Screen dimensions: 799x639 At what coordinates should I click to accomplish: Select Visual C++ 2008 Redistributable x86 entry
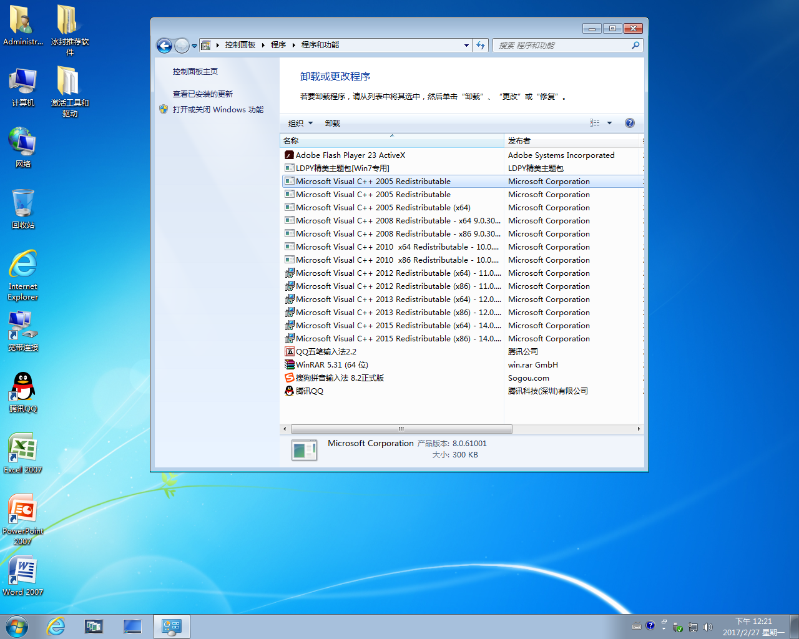tap(462, 234)
